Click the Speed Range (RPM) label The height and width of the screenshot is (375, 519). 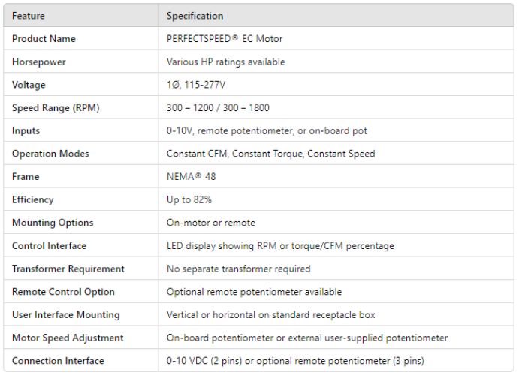coord(56,108)
